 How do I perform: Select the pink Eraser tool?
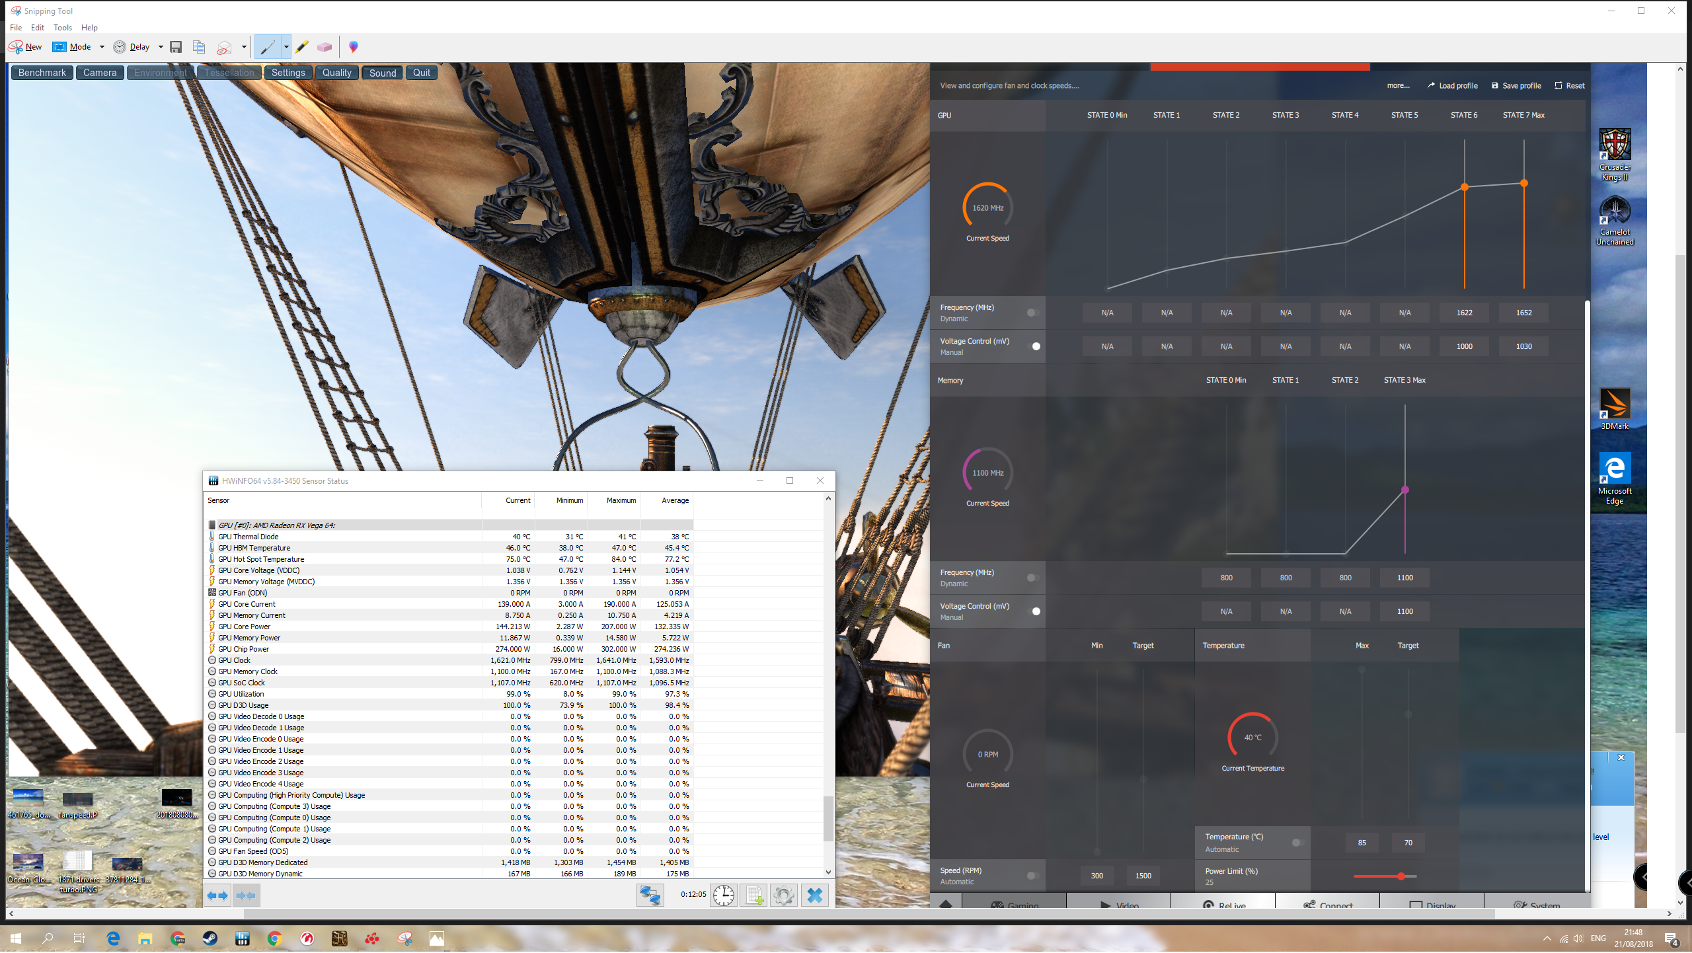click(325, 47)
